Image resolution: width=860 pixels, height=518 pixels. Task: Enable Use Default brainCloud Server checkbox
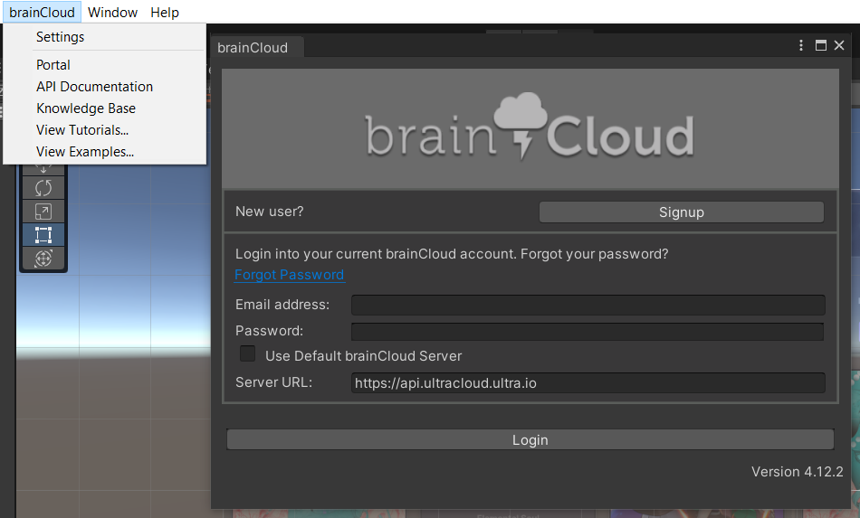point(247,353)
